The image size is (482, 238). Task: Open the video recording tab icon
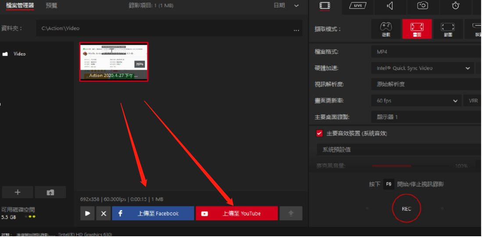click(x=325, y=6)
